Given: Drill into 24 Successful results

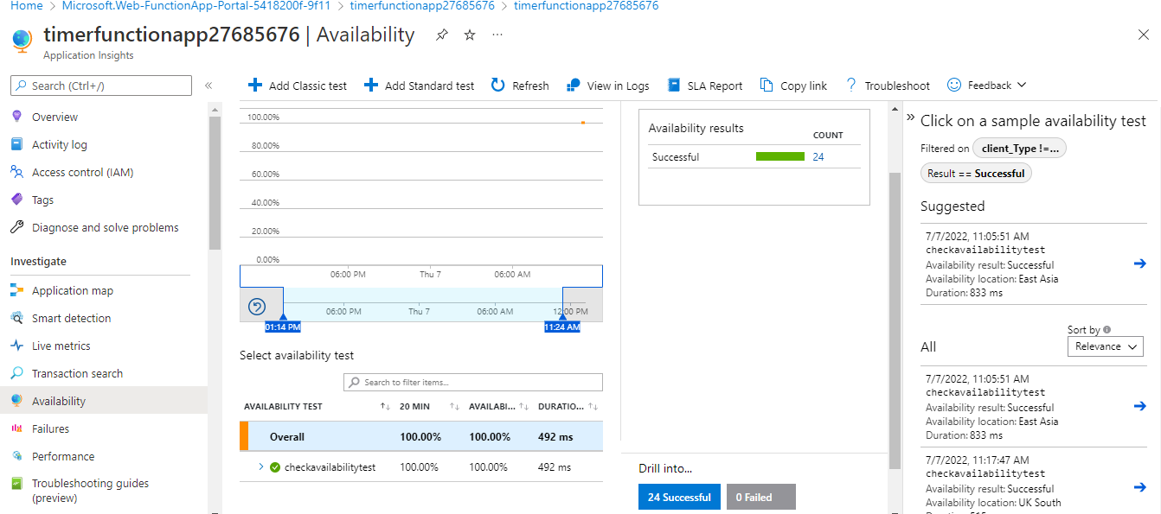Looking at the screenshot, I should click(x=679, y=497).
